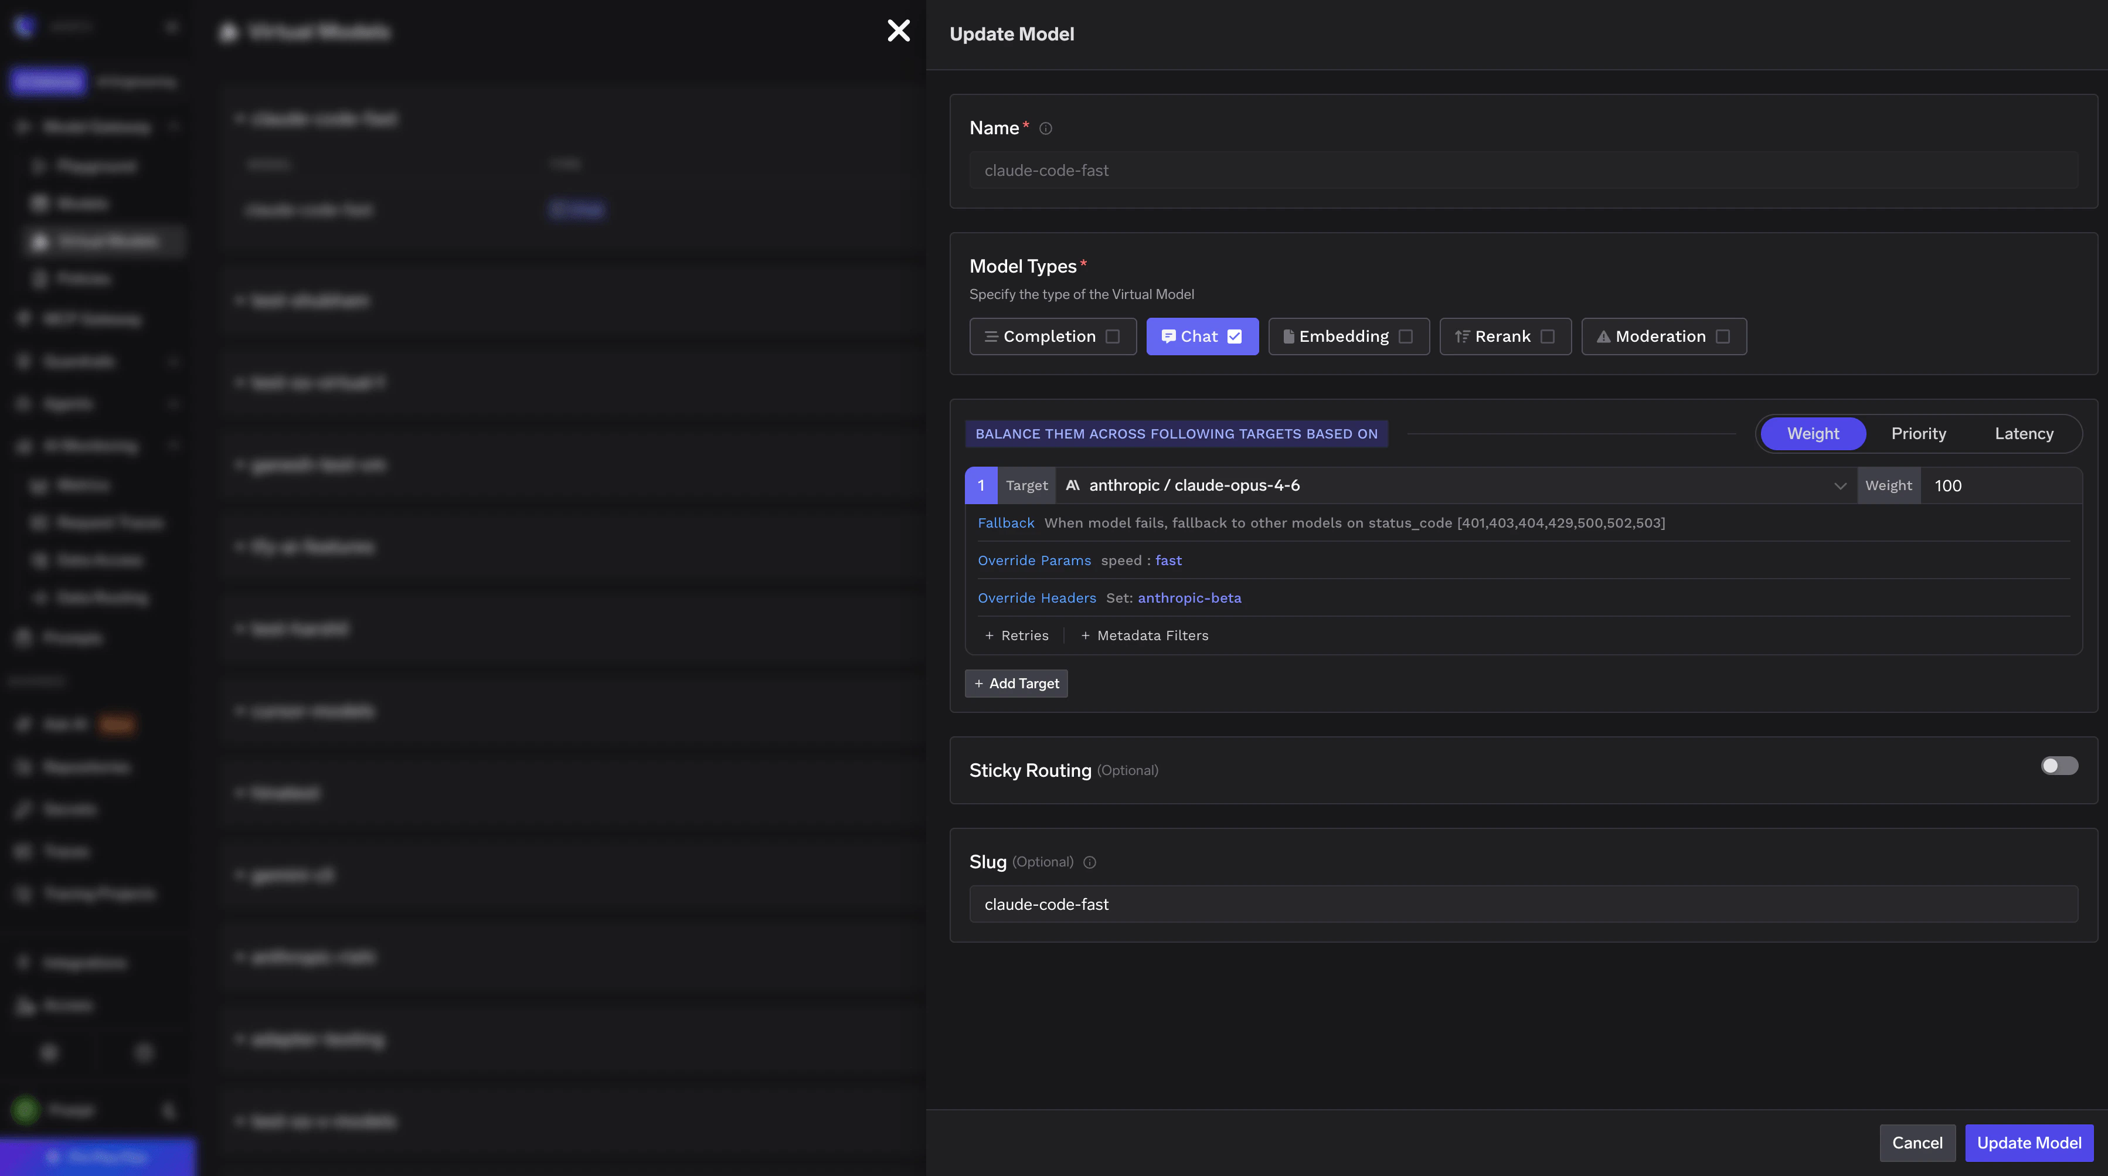Switch to the Priority balancing tab
Image resolution: width=2108 pixels, height=1176 pixels.
[x=1918, y=434]
